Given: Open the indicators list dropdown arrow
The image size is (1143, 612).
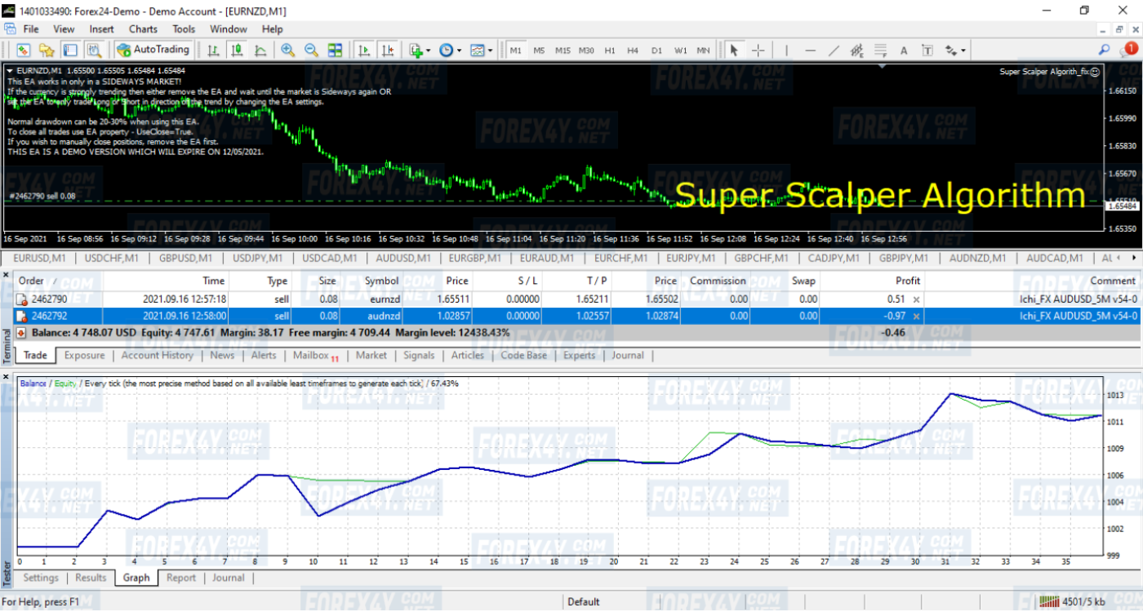Looking at the screenshot, I should click(428, 51).
